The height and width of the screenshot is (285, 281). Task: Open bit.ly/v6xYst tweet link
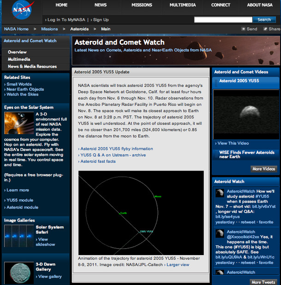pyautogui.click(x=263, y=206)
